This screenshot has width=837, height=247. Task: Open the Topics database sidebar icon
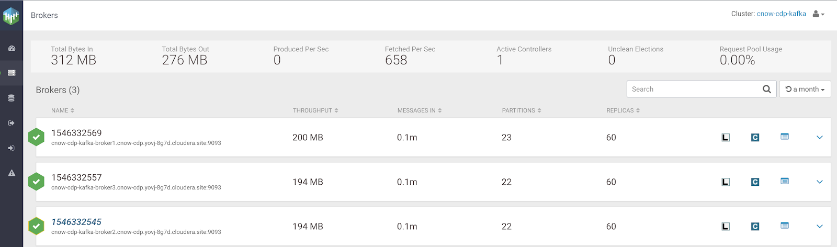tap(12, 98)
